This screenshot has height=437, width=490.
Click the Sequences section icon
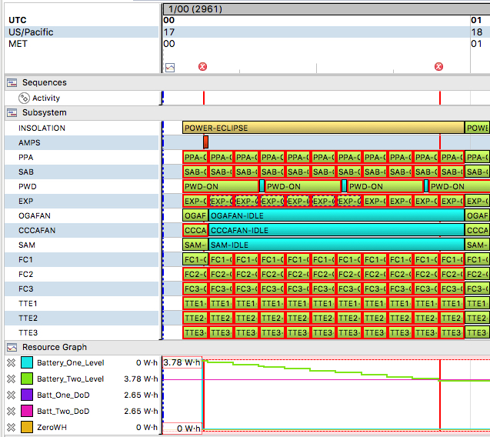[12, 82]
